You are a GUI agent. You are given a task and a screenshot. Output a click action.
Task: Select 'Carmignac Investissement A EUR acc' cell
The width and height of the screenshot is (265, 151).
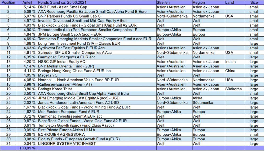coord(97,116)
